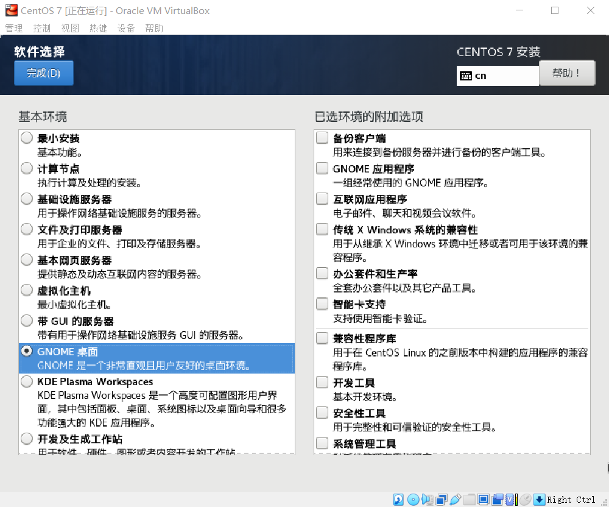Choose 文件及打印服务器 environment
The height and width of the screenshot is (507, 609).
[27, 229]
